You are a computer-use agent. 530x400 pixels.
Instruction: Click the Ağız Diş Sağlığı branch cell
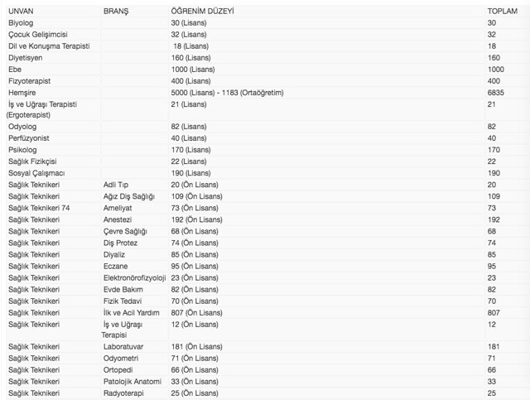[128, 196]
